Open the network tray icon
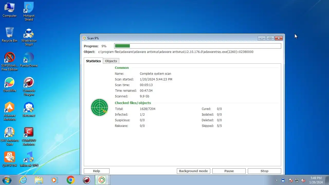 pyautogui.click(x=297, y=180)
